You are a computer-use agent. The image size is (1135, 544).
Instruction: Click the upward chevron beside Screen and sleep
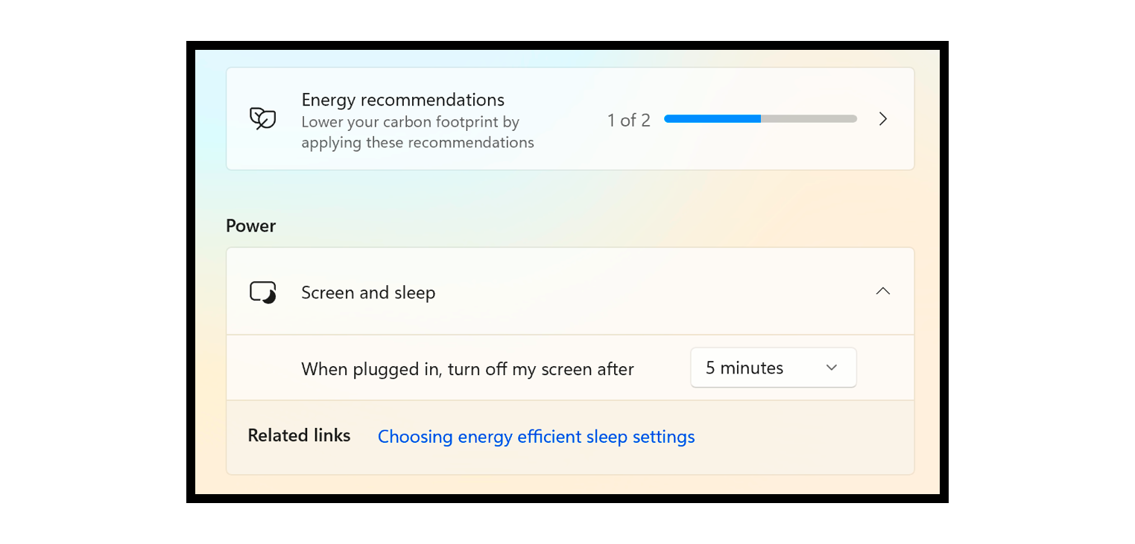click(883, 291)
